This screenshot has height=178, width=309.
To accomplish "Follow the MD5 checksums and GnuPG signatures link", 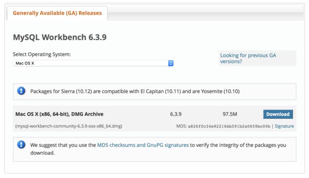I will point(143,145).
